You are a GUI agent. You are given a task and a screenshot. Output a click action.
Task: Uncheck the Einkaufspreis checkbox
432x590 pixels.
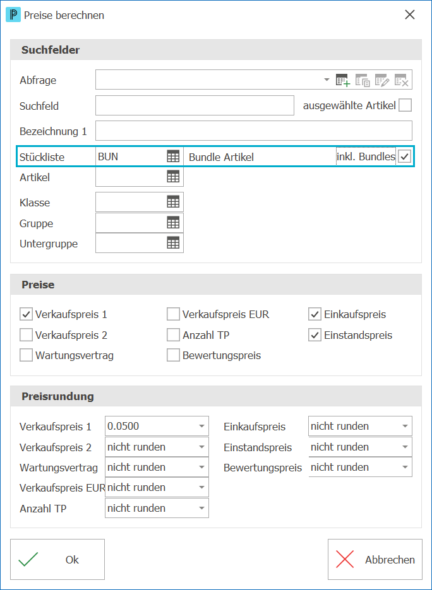pyautogui.click(x=315, y=314)
